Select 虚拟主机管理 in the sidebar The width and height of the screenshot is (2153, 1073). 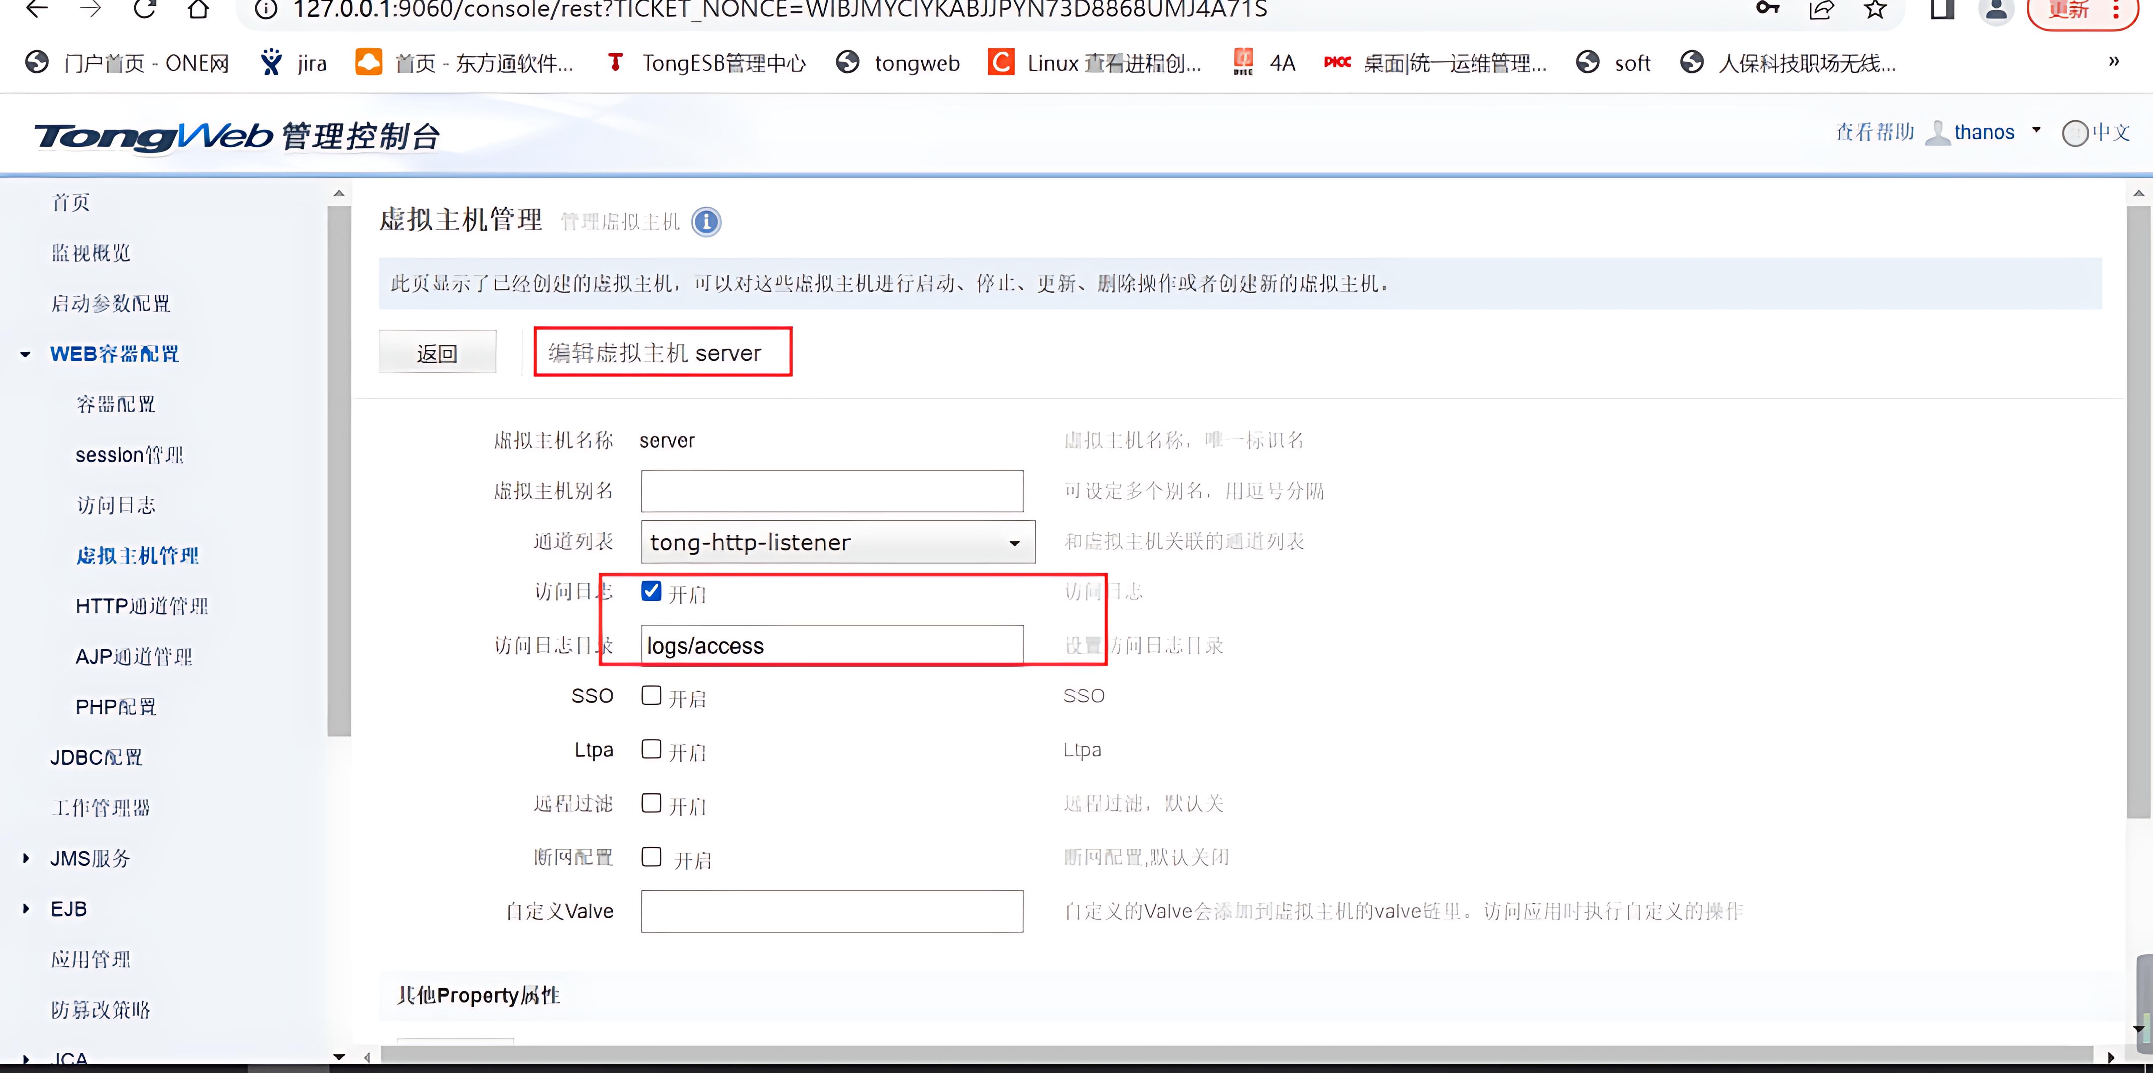tap(138, 555)
